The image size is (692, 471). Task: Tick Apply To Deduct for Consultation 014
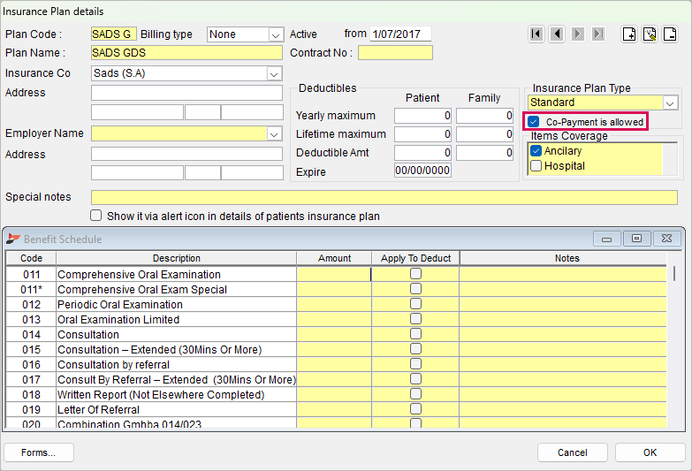pos(415,334)
